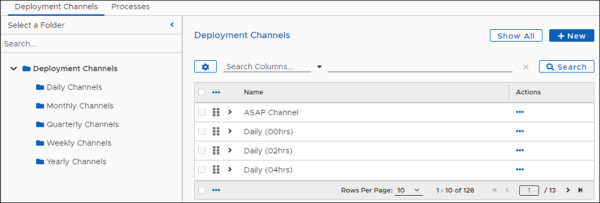Tick the checkbox for ASAP Channel
Screen dimensions: 600x203
click(x=202, y=112)
